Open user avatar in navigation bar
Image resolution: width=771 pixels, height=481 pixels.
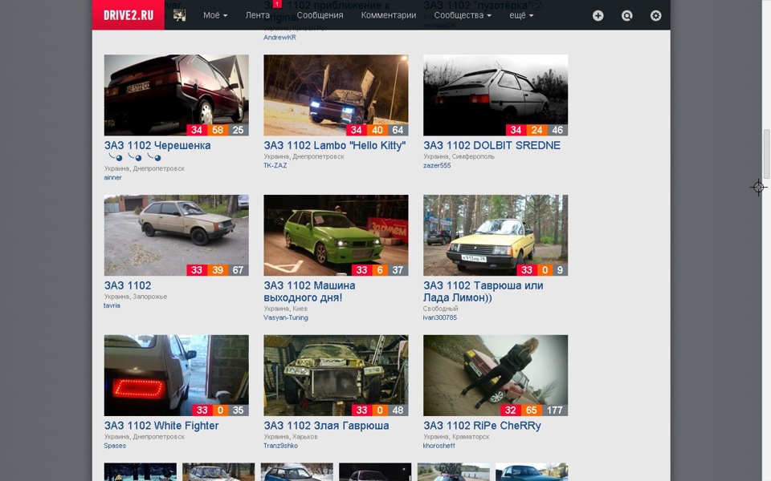pyautogui.click(x=179, y=15)
